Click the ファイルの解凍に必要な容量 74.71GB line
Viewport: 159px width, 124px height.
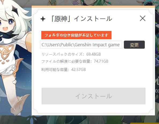click(75, 61)
